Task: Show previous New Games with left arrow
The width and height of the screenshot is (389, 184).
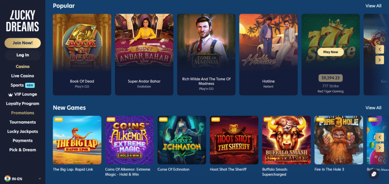Action: 380,137
